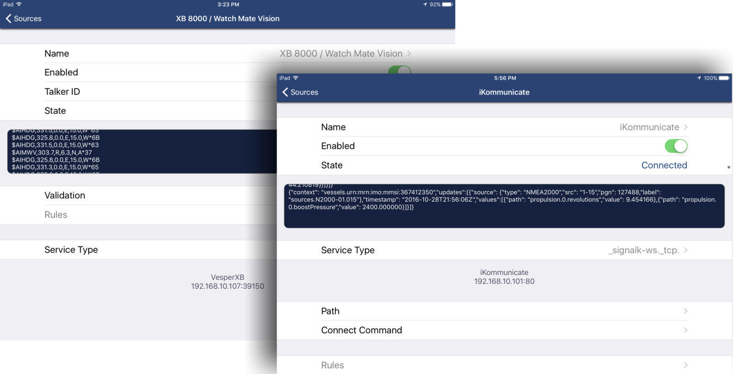Open Name chevron in iKommunicate window
Viewport: 733px width, 374px height.
click(685, 127)
